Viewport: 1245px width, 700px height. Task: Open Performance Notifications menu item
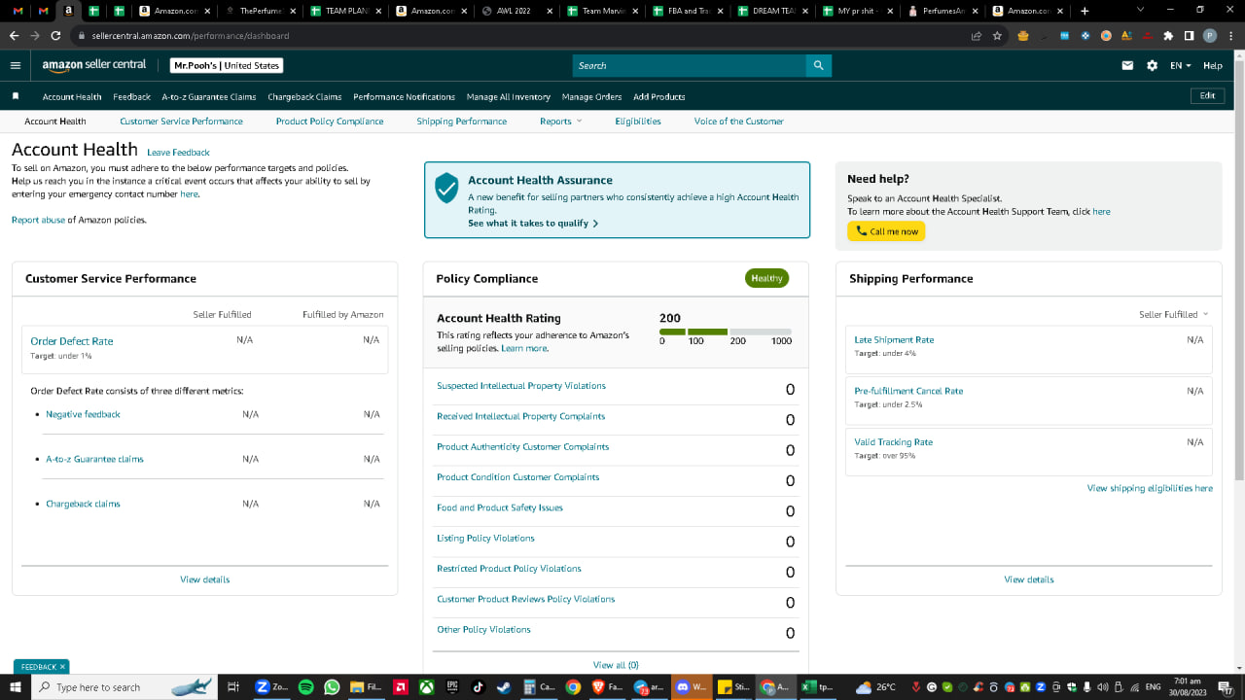[x=404, y=96]
